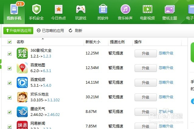Screen dimensions: 194x129
Task: Click the 360影视大全 app name
Action: tap(41, 51)
